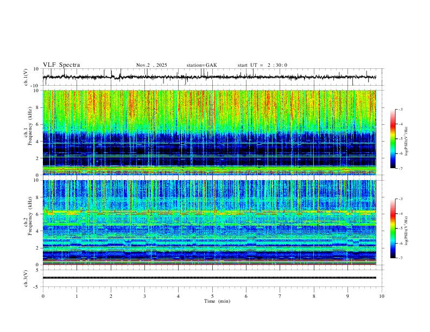Click the lower colorbar "log(PSD)(V²/Hz)" label
430x332 pixels.
pos(406,231)
